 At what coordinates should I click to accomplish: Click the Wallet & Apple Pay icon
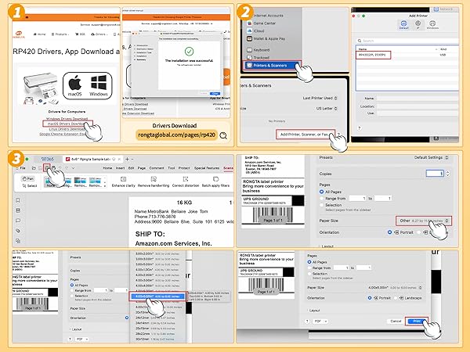point(249,38)
